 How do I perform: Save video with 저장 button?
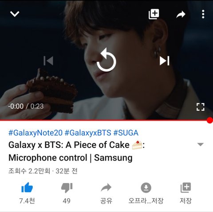[x=185, y=193]
